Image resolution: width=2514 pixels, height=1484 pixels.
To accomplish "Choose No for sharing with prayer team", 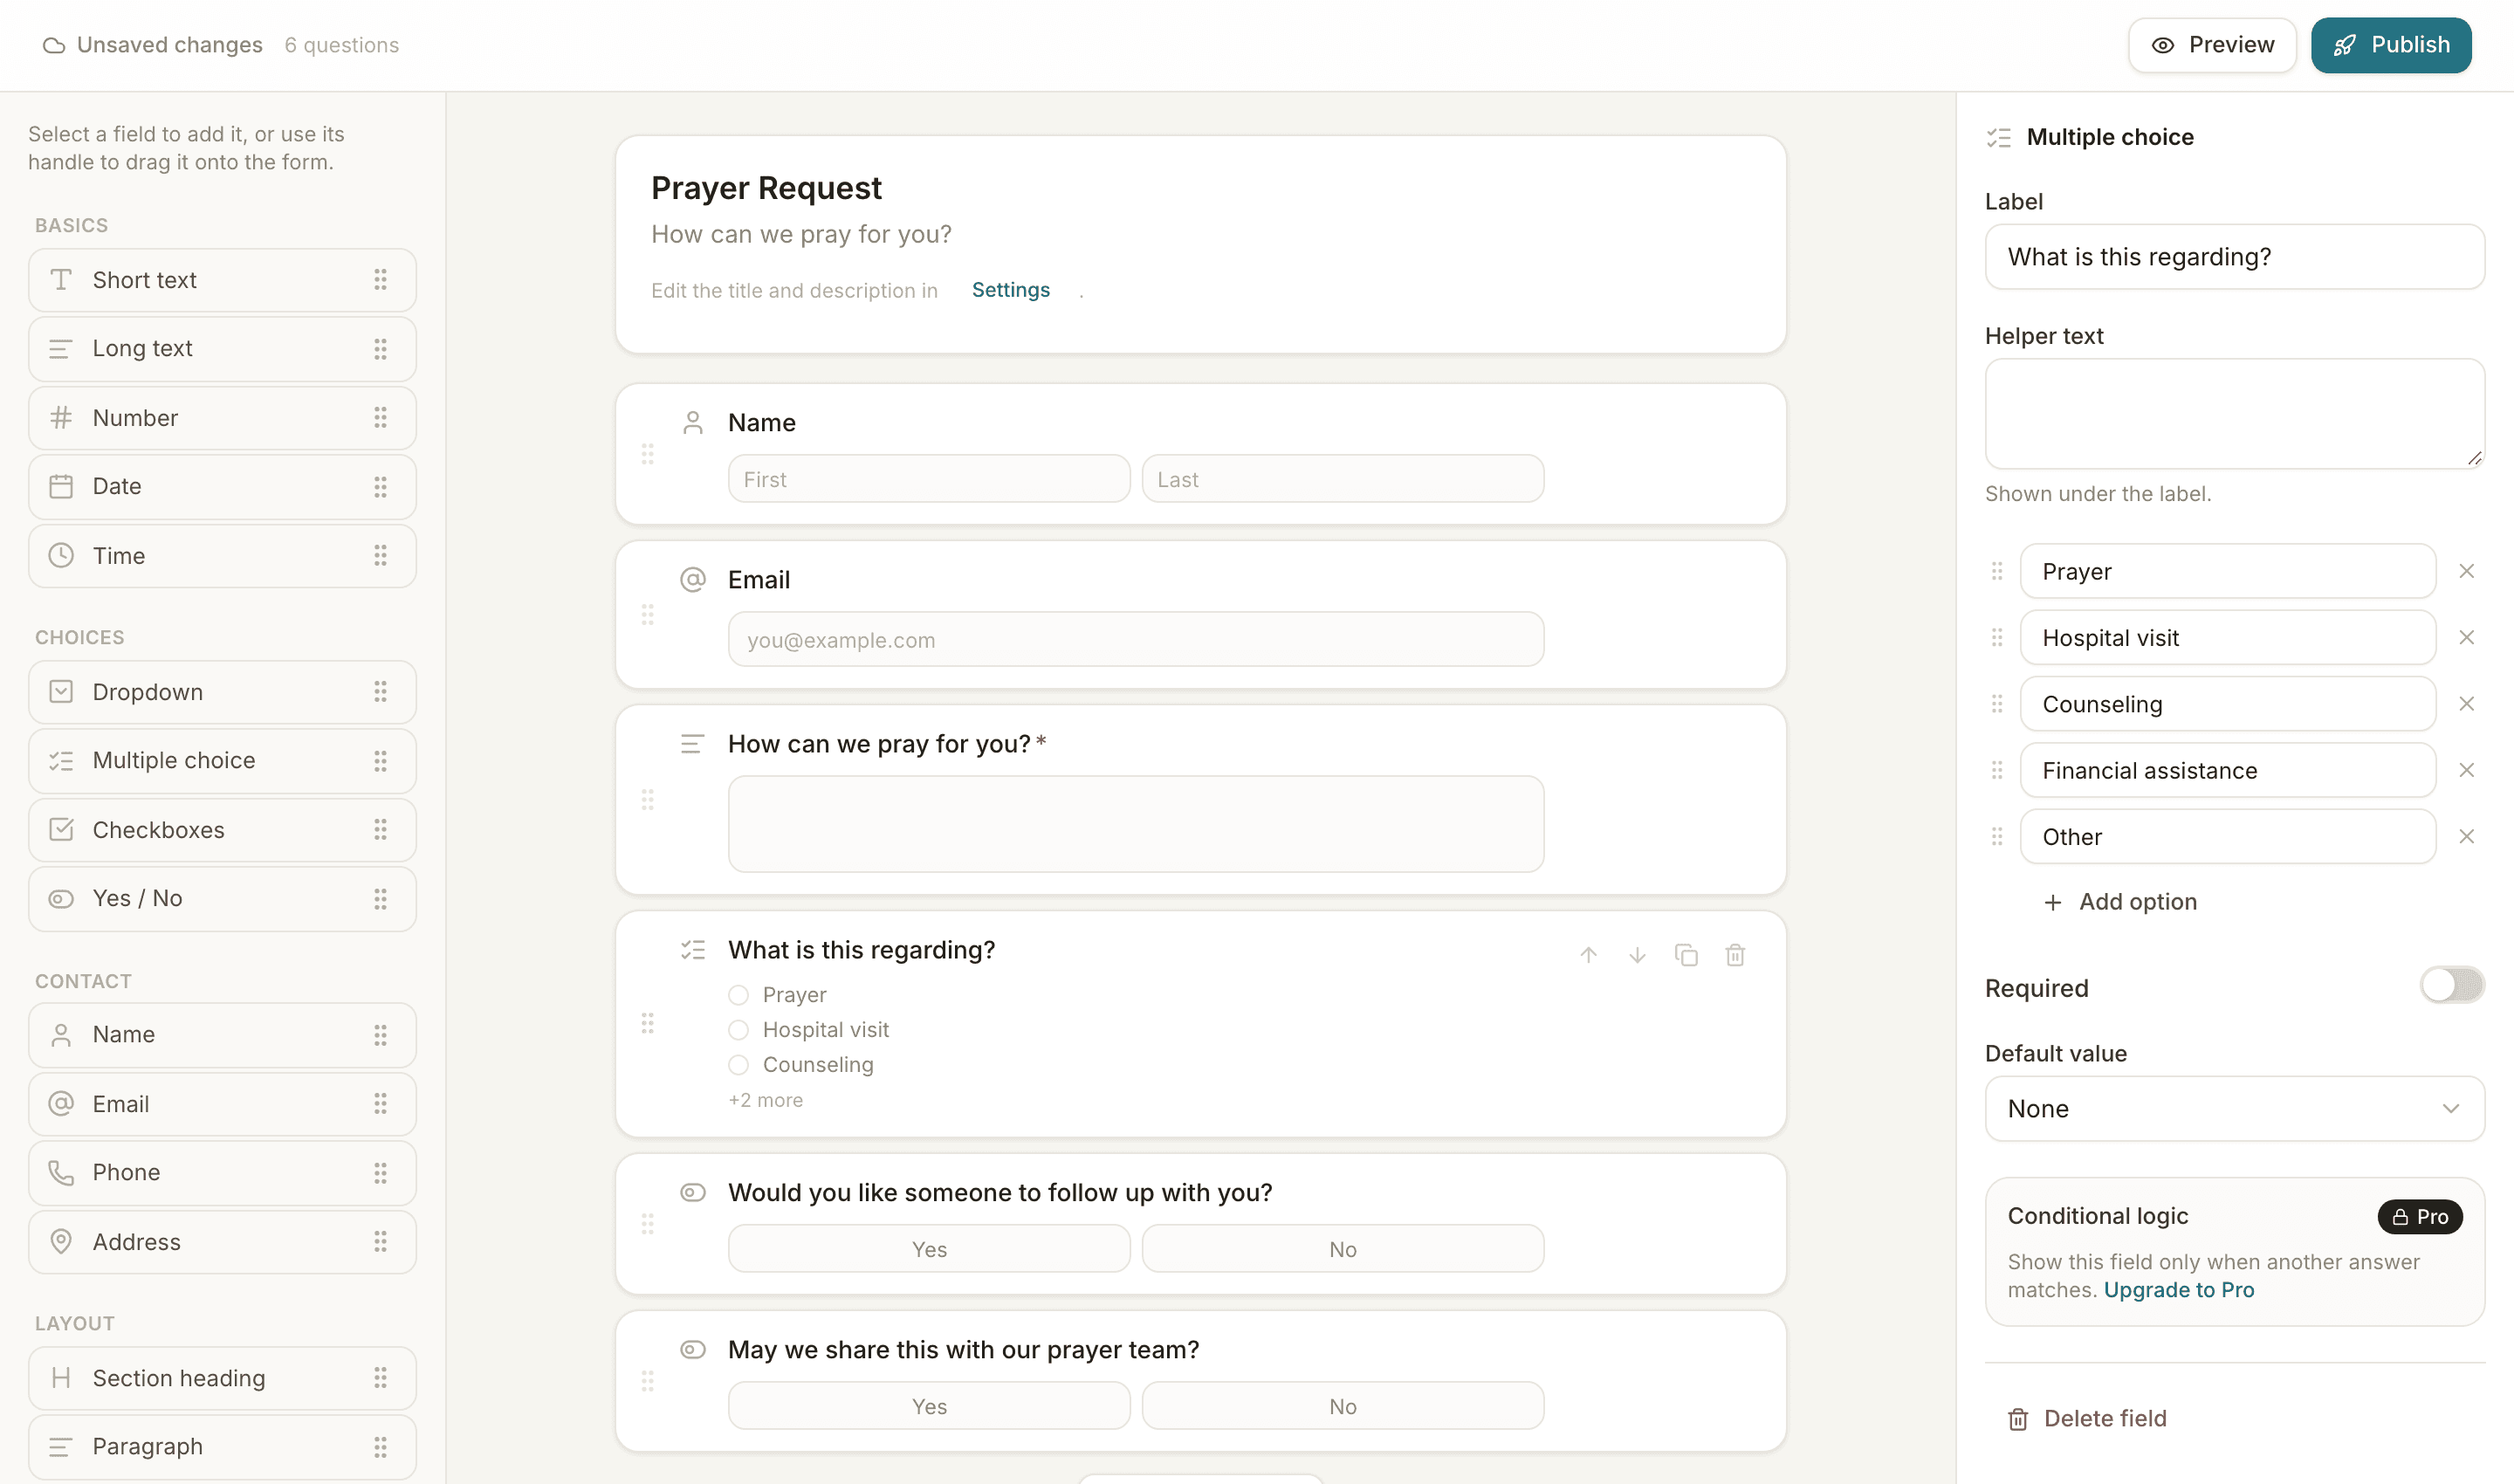I will coord(1343,1406).
